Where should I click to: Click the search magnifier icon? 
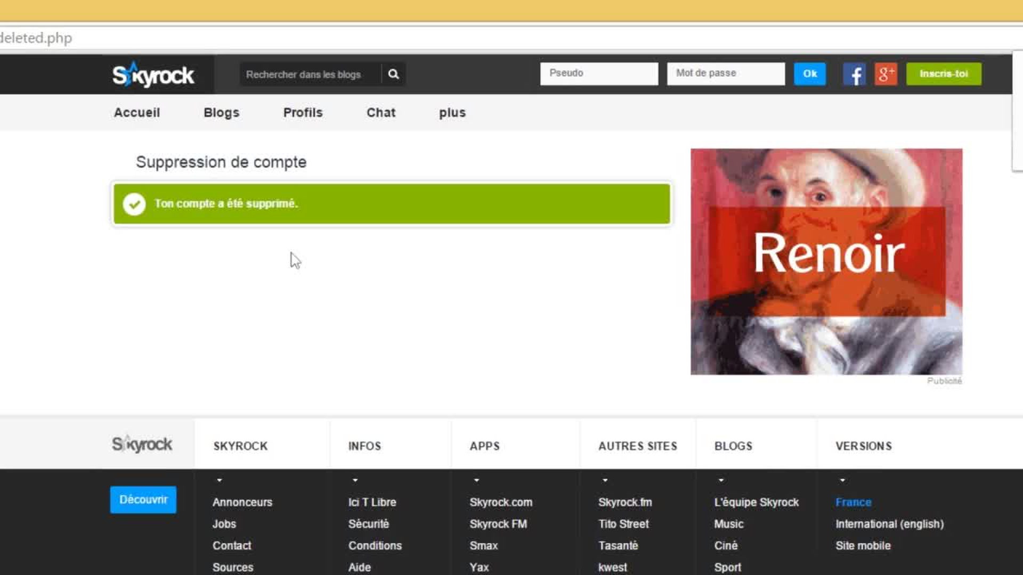click(x=393, y=74)
